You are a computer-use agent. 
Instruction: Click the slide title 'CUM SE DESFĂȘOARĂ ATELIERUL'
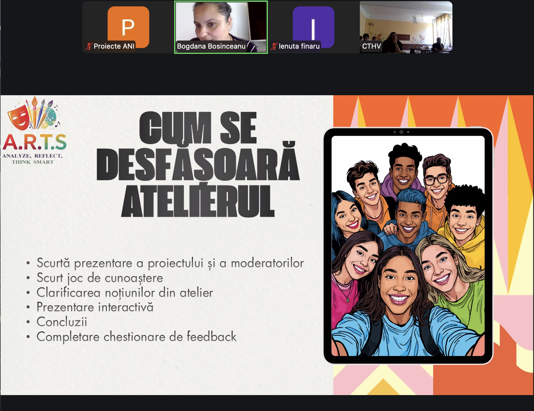tap(198, 164)
